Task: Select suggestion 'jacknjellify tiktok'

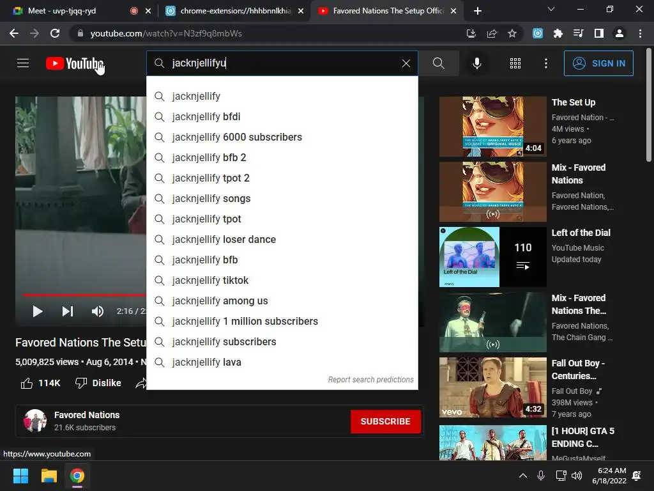Action: (282, 280)
